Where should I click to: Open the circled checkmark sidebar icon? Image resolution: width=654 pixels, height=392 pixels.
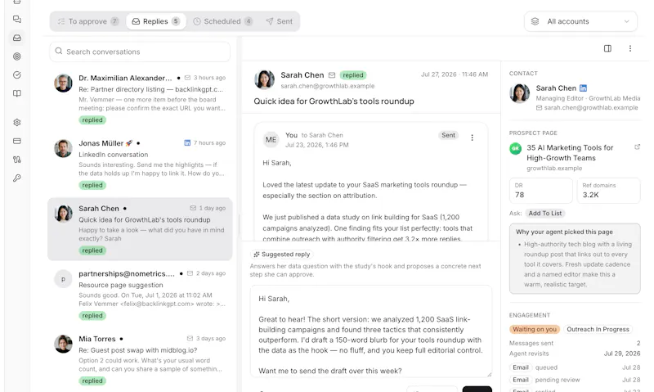click(17, 74)
